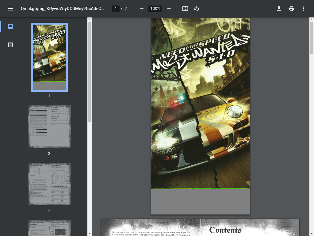
Task: Rotate the document counterclockwise
Action: 196,9
